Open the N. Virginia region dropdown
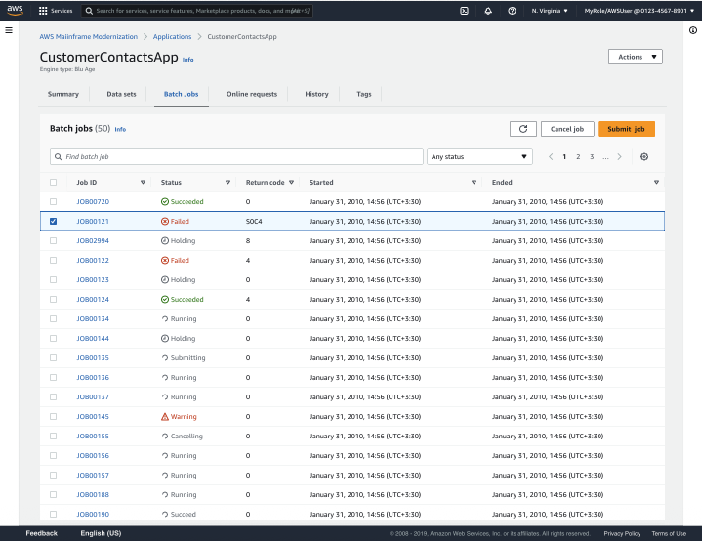Screen dimensions: 702x541 (550, 11)
